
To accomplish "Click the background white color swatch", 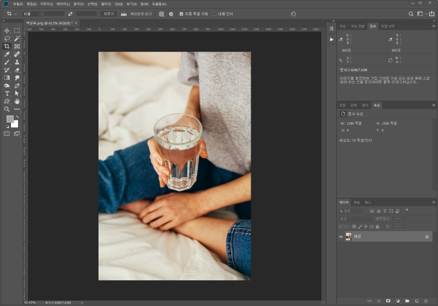I will 15,124.
